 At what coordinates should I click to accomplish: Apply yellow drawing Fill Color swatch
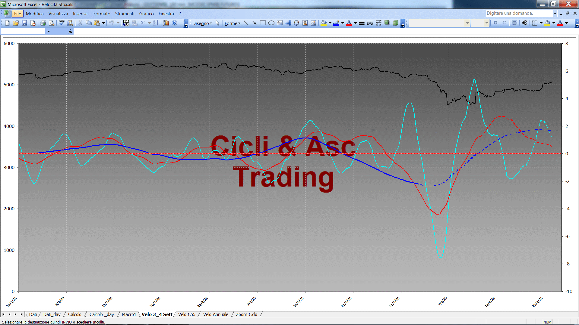pyautogui.click(x=324, y=23)
